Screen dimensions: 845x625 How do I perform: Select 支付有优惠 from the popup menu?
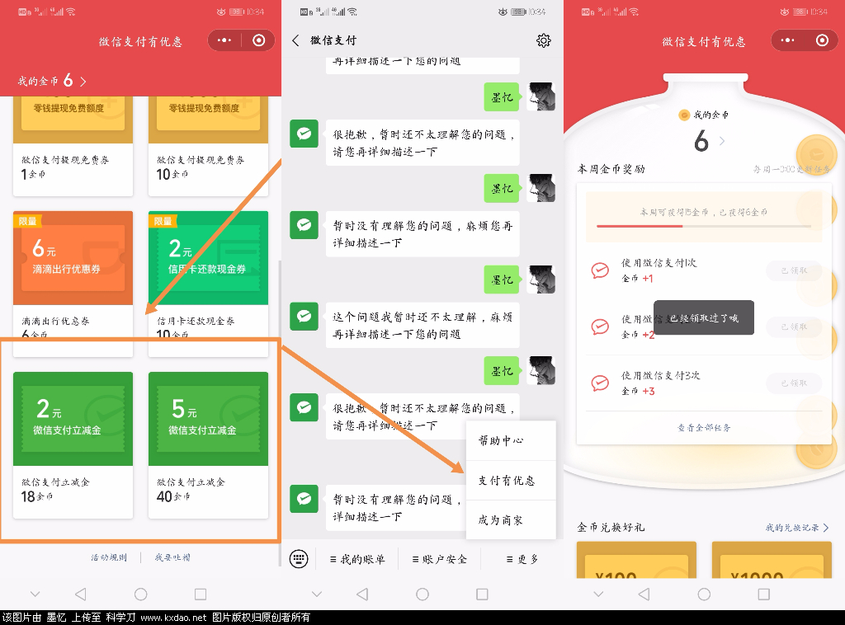pos(507,480)
